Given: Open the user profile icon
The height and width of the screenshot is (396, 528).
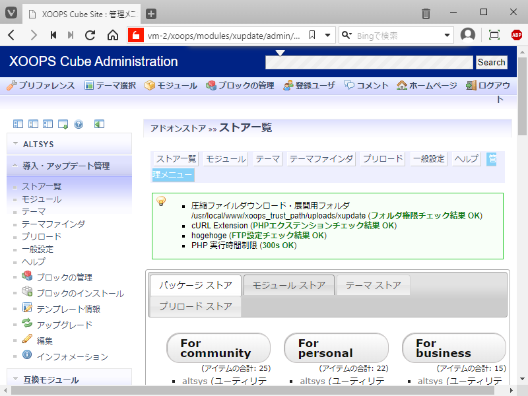Looking at the screenshot, I should click(x=468, y=35).
